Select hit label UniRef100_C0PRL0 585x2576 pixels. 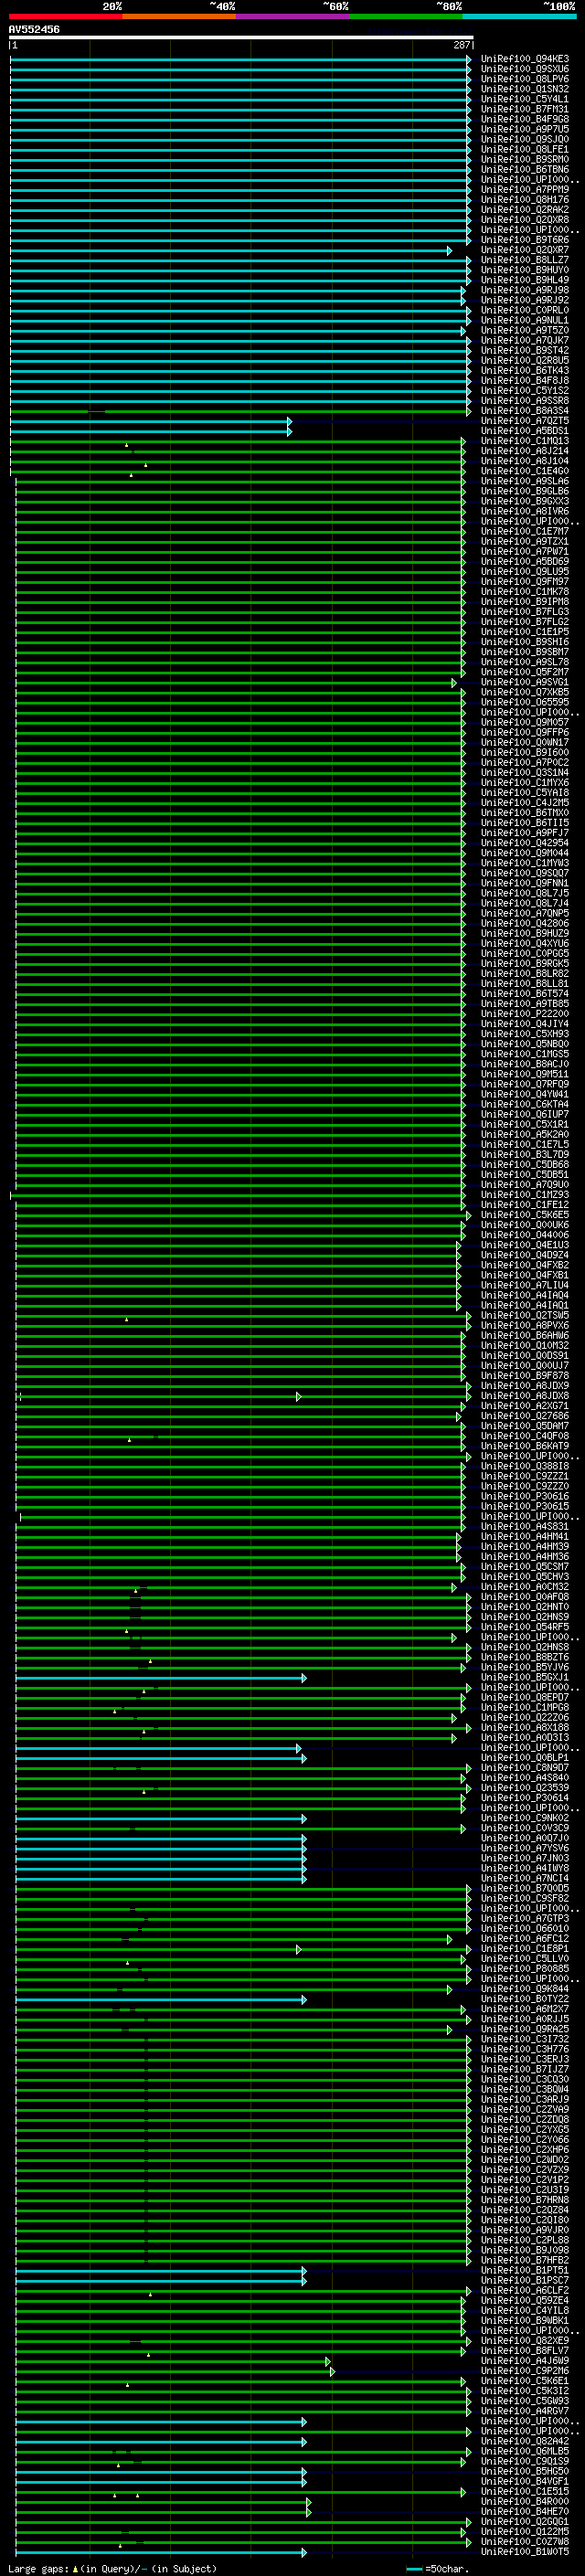[524, 310]
